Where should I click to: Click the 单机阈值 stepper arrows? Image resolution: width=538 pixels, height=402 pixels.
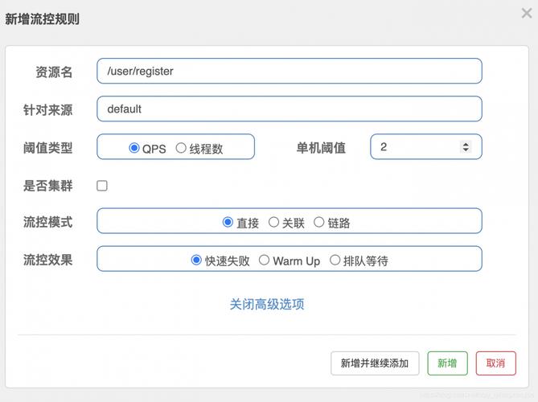point(466,147)
